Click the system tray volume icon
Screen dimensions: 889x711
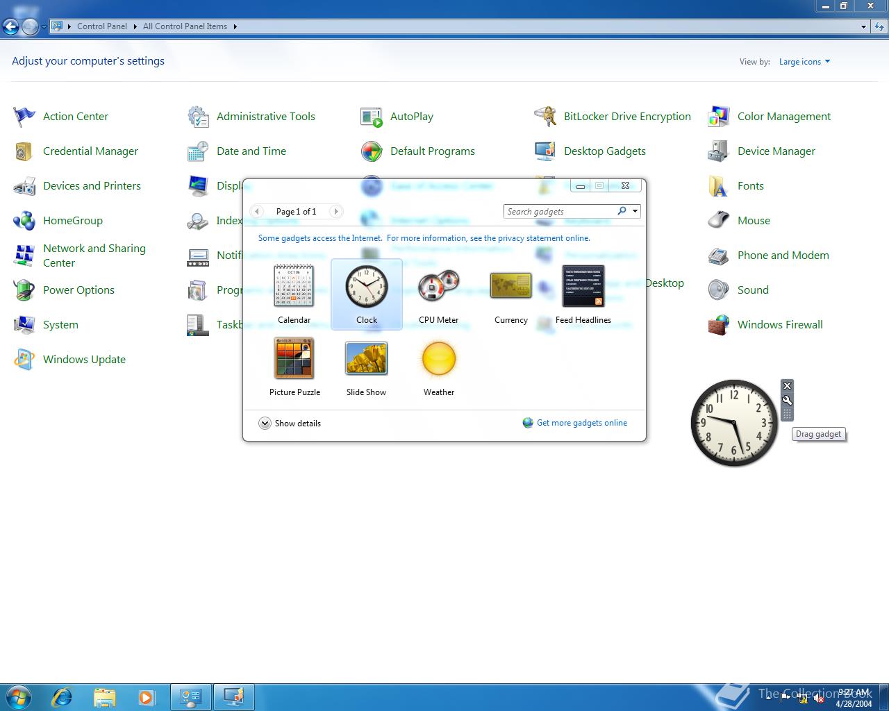(819, 699)
